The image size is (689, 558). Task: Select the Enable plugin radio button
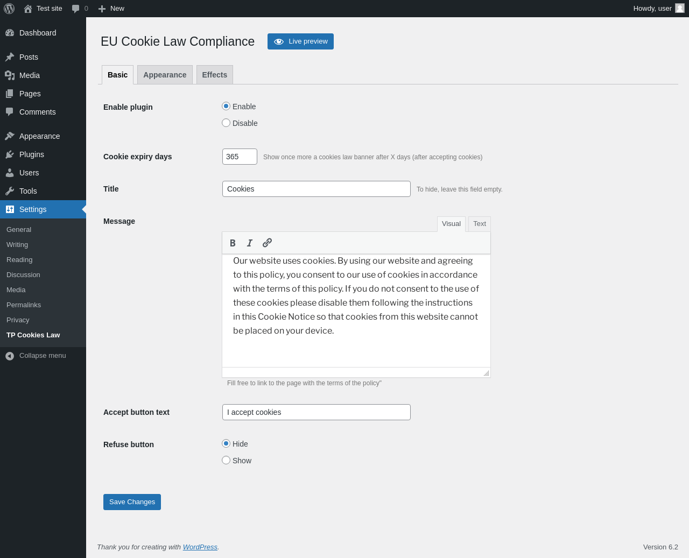coord(226,106)
